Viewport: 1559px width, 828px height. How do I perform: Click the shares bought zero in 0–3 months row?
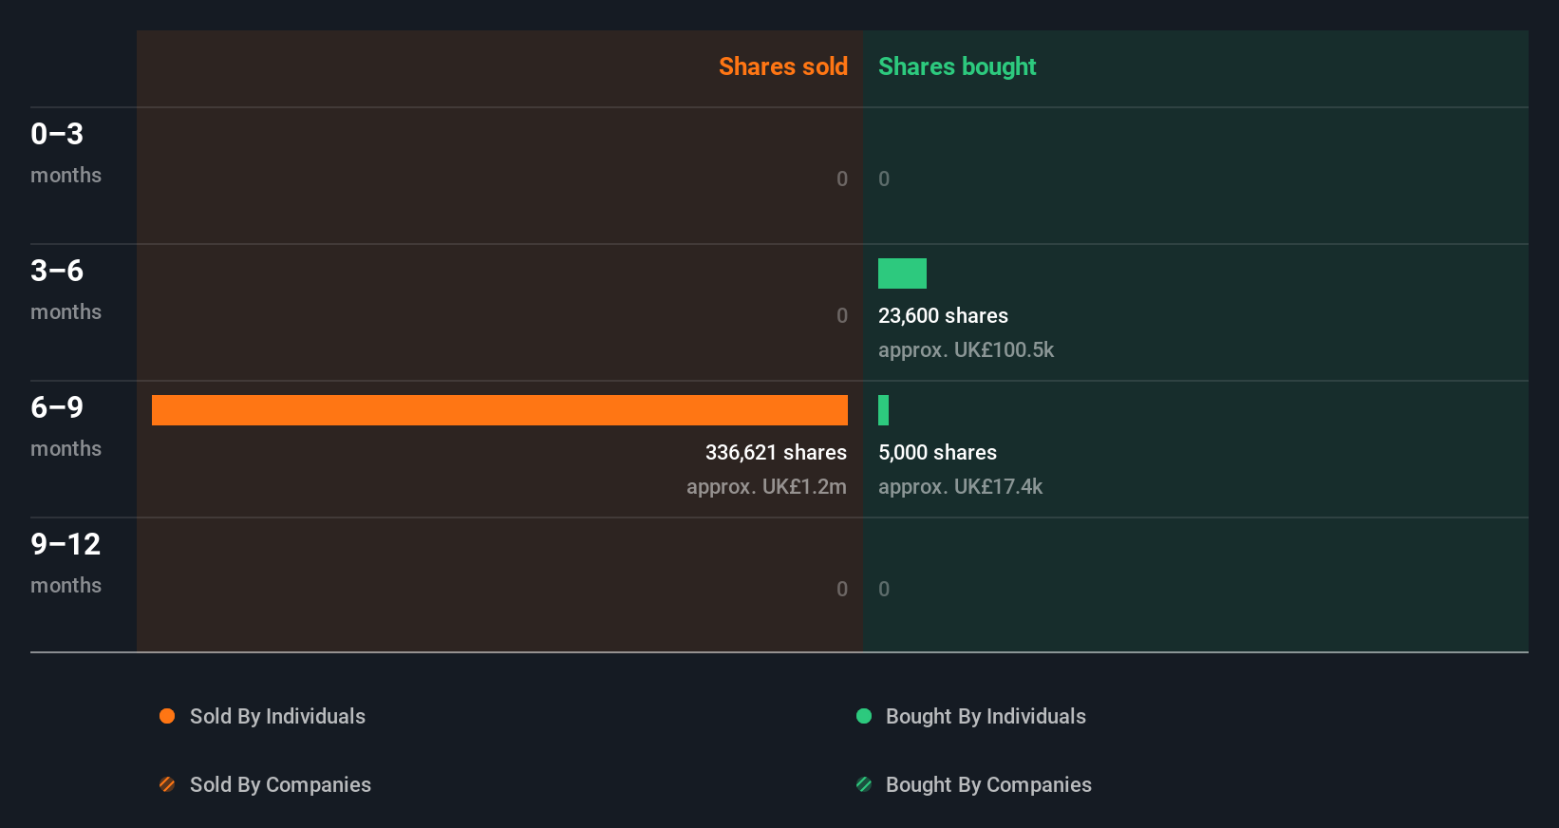click(884, 179)
